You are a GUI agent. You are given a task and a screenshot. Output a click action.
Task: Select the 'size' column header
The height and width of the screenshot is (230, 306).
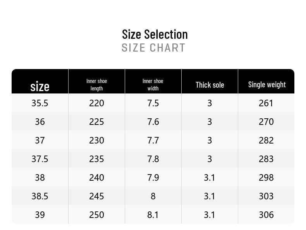pyautogui.click(x=40, y=86)
